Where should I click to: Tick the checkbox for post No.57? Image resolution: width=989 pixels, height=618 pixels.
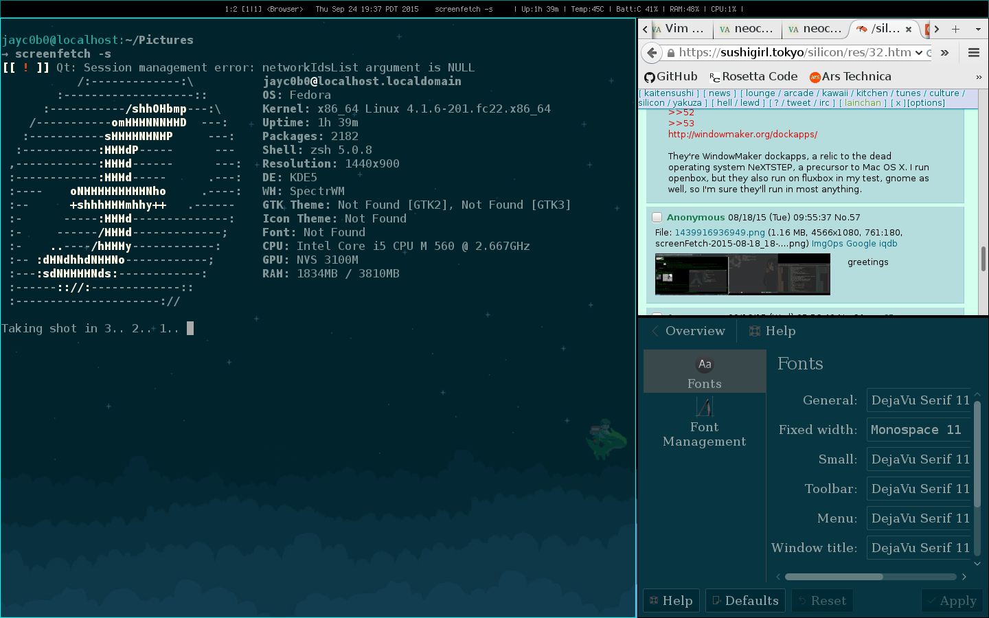pos(657,218)
